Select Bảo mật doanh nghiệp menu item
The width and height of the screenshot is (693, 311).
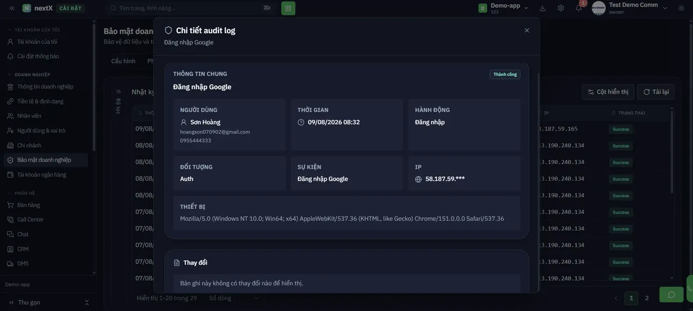[46, 160]
